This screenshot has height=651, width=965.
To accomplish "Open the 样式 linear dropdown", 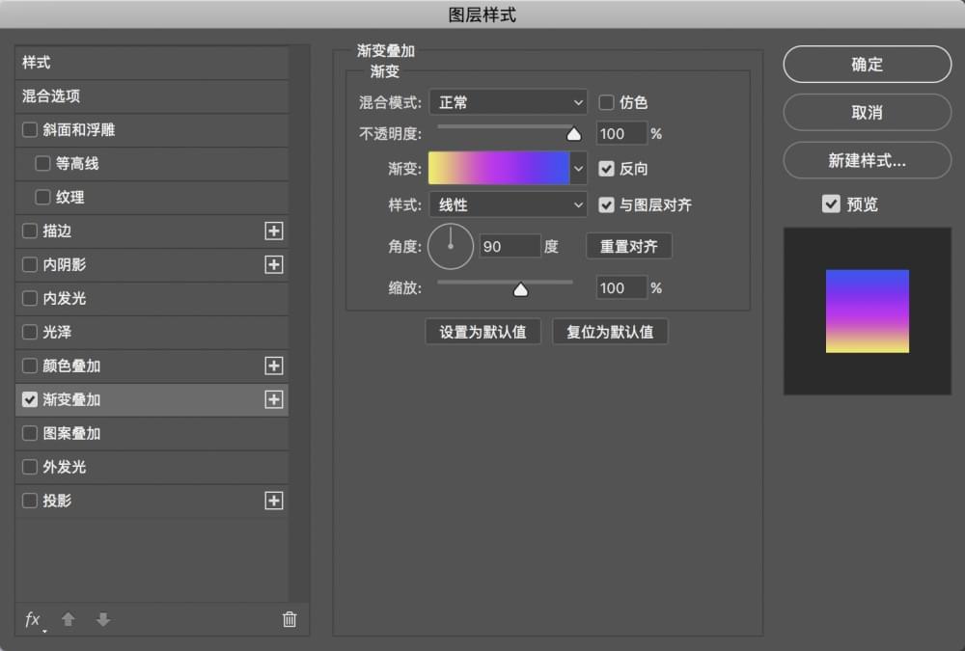I will coord(508,204).
